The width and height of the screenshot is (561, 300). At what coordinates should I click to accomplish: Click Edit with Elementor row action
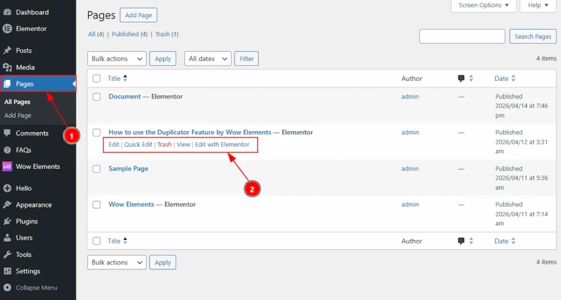222,144
